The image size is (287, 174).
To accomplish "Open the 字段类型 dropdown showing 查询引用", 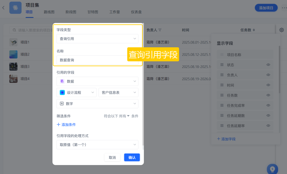I will click(97, 39).
